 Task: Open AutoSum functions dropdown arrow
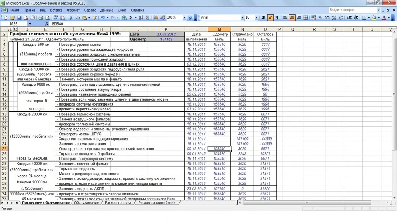[136, 18]
